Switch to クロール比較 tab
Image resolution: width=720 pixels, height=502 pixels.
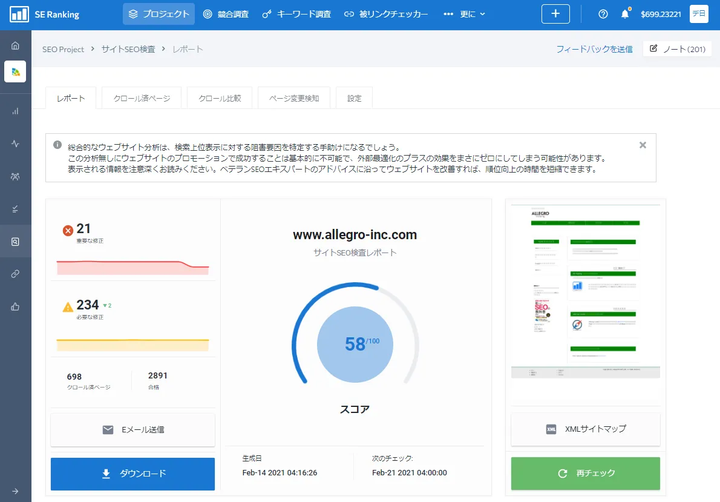[x=220, y=98]
